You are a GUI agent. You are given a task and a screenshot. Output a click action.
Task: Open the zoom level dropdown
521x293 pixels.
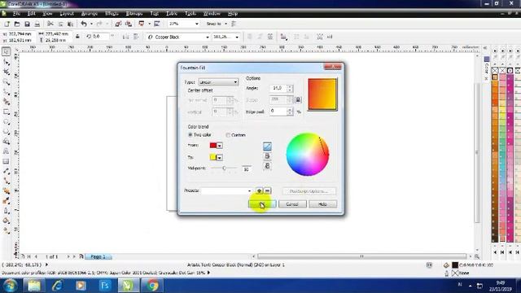click(x=197, y=24)
